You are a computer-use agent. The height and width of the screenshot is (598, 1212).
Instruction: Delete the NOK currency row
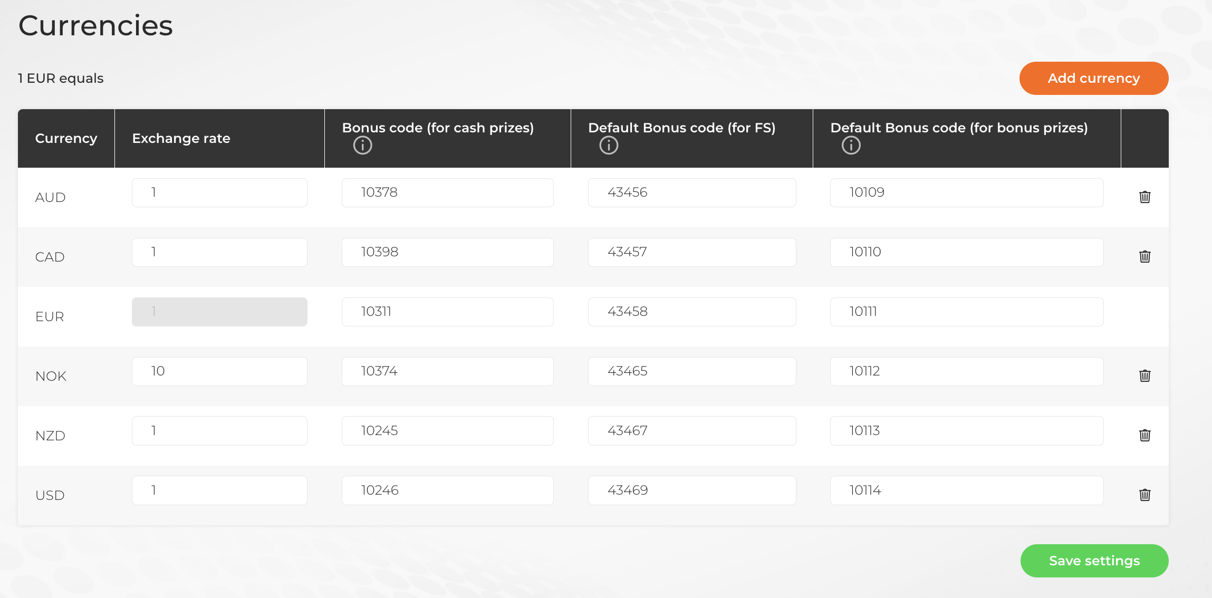1145,375
